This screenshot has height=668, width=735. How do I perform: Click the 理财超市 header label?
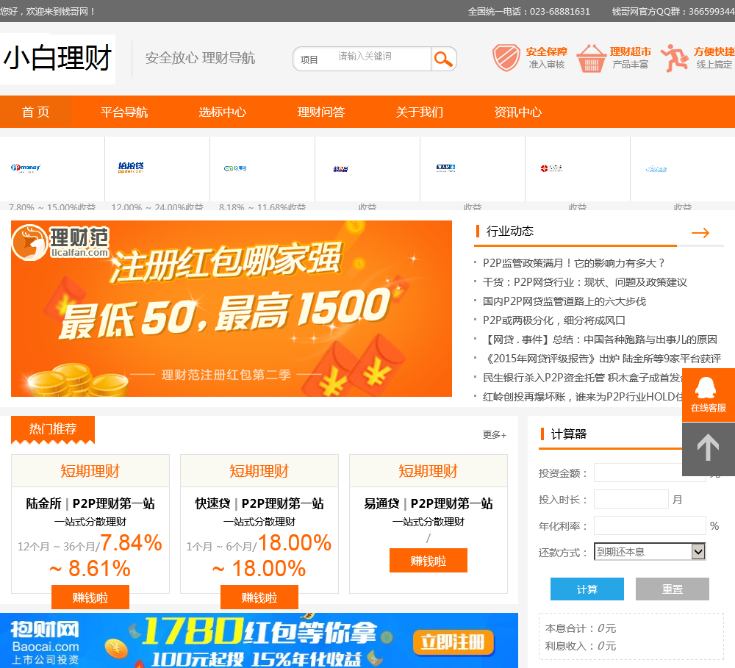point(631,51)
